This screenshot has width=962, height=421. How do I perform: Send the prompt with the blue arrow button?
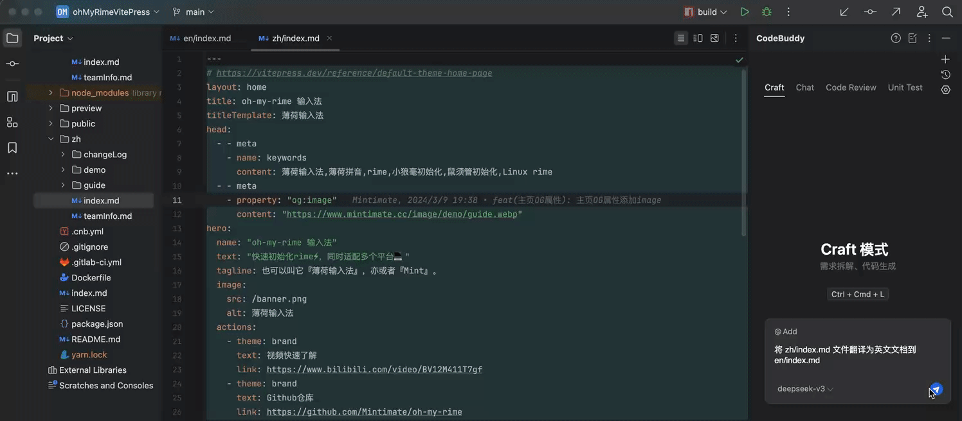tap(935, 389)
